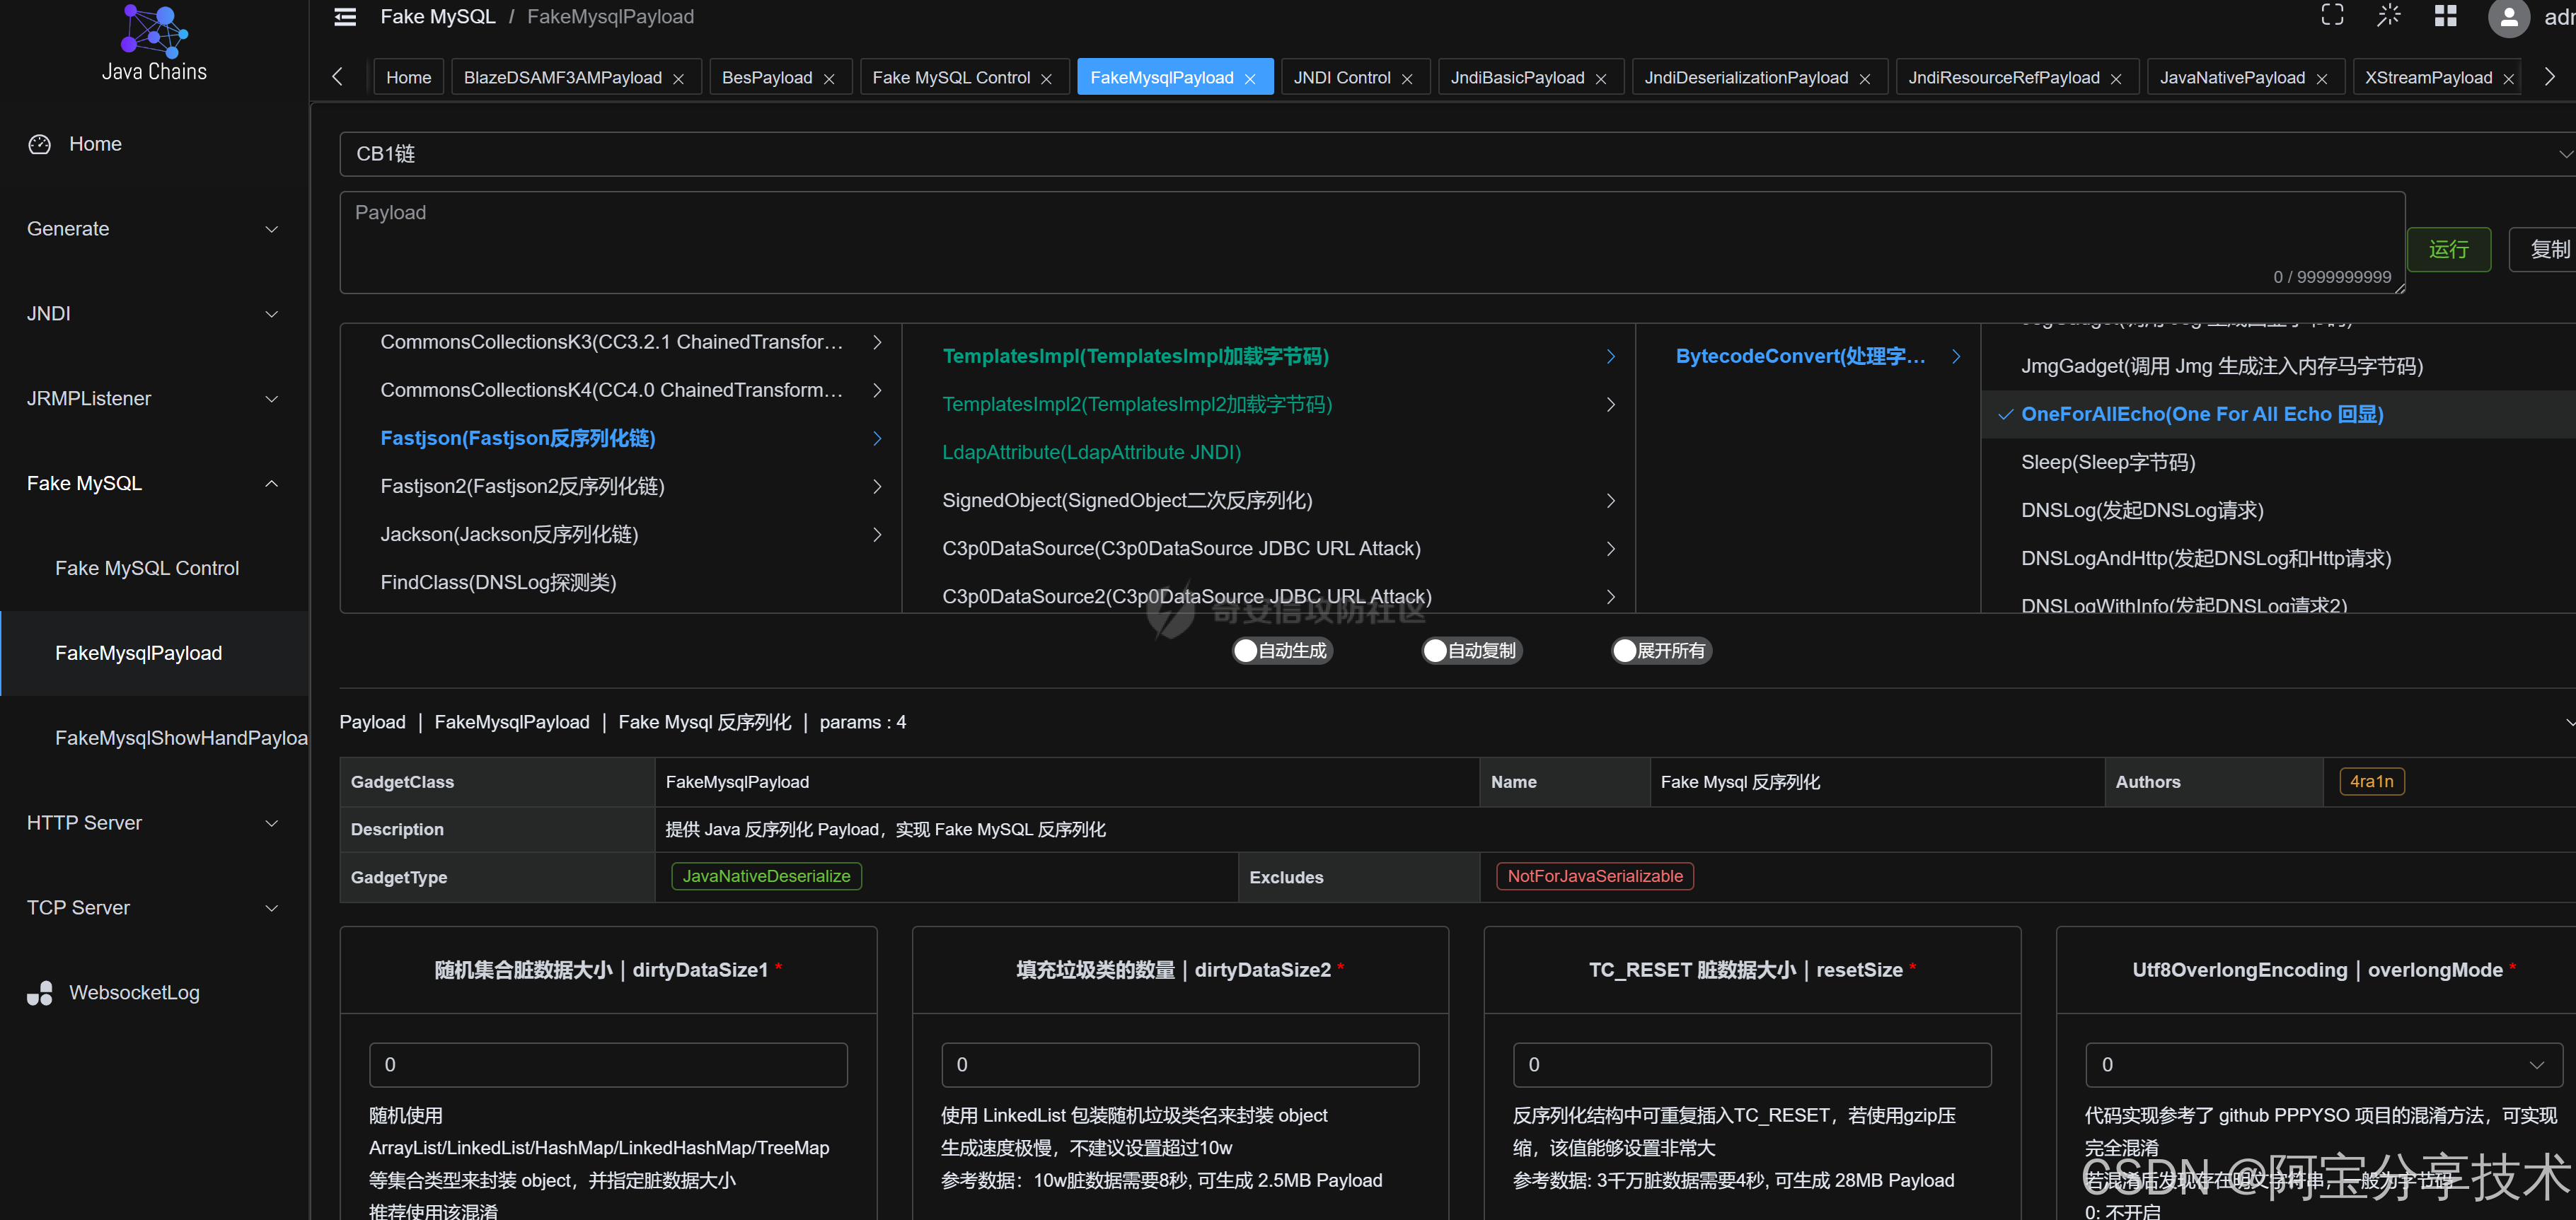Select ByteCodeConvert option
Viewport: 2576px width, 1220px height.
tap(1808, 357)
